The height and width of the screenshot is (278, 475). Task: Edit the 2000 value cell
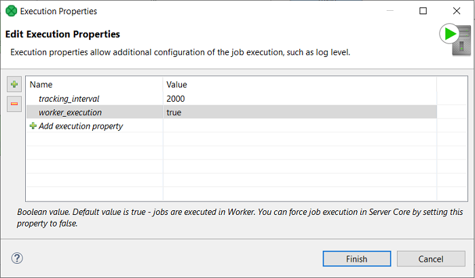click(176, 99)
